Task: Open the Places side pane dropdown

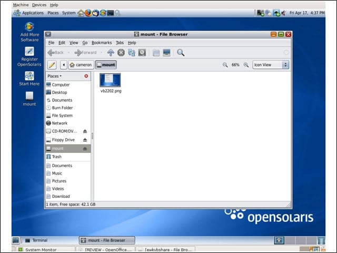Action: (x=55, y=76)
